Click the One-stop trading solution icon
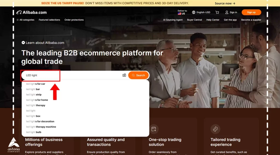 pyautogui.click(x=154, y=129)
